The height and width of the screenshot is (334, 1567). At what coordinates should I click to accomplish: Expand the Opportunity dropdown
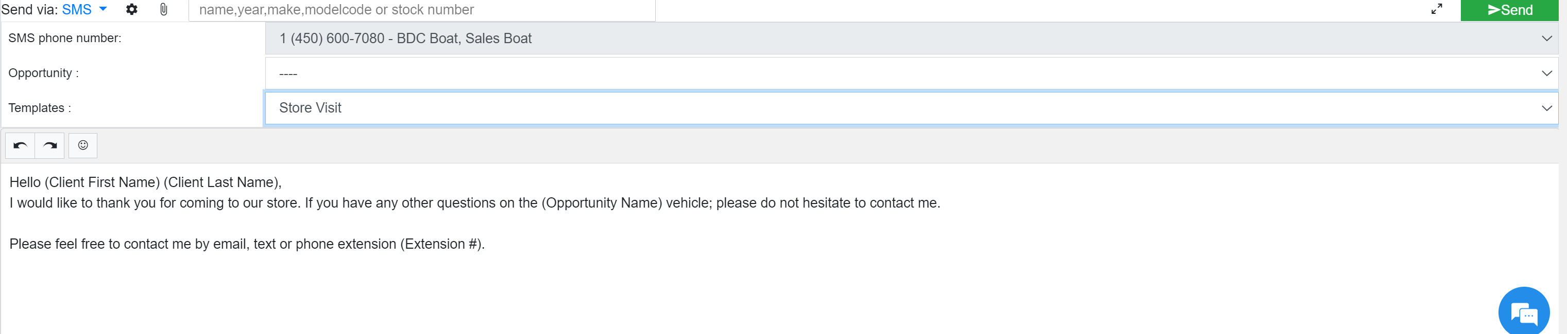(x=911, y=73)
